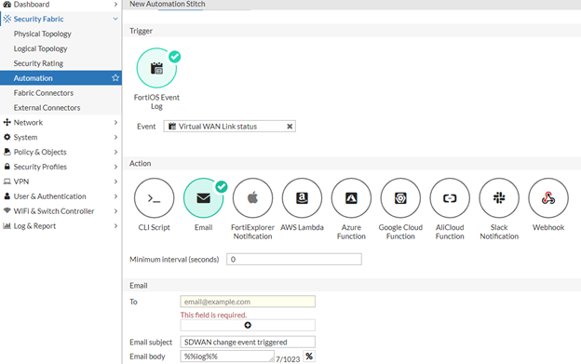The image size is (581, 364).
Task: Click the Minimum interval seconds field
Action: pos(294,259)
